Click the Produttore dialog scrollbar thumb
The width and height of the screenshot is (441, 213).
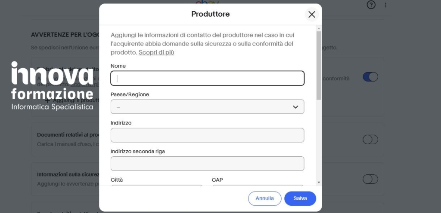(319, 64)
